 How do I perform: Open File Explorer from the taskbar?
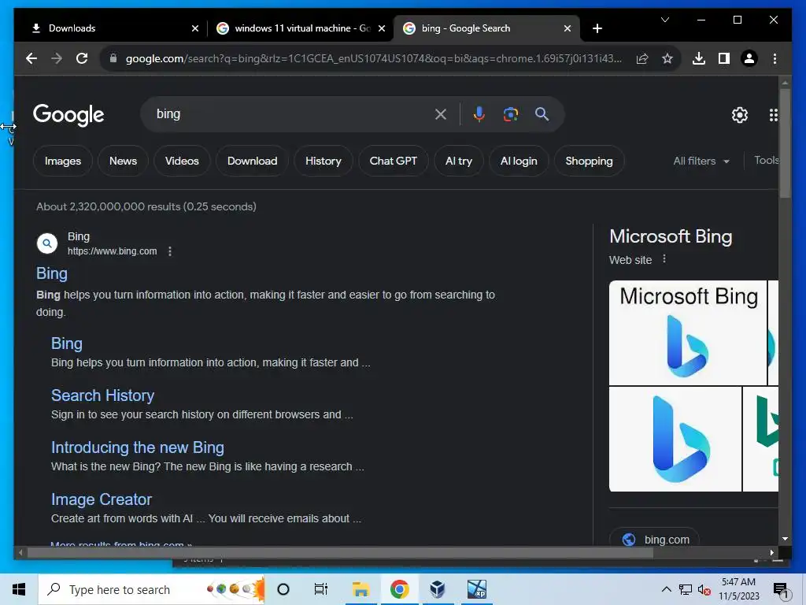360,589
